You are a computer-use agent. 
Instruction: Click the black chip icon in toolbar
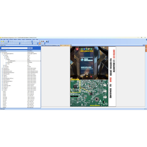47,41
